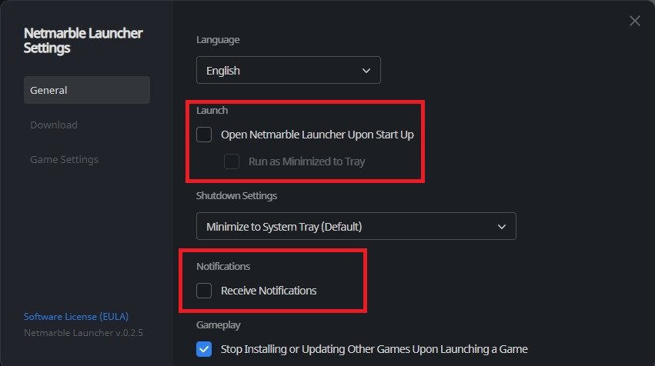655x366 pixels.
Task: Tick the Run as Minimized to Tray checkbox
Action: point(232,161)
